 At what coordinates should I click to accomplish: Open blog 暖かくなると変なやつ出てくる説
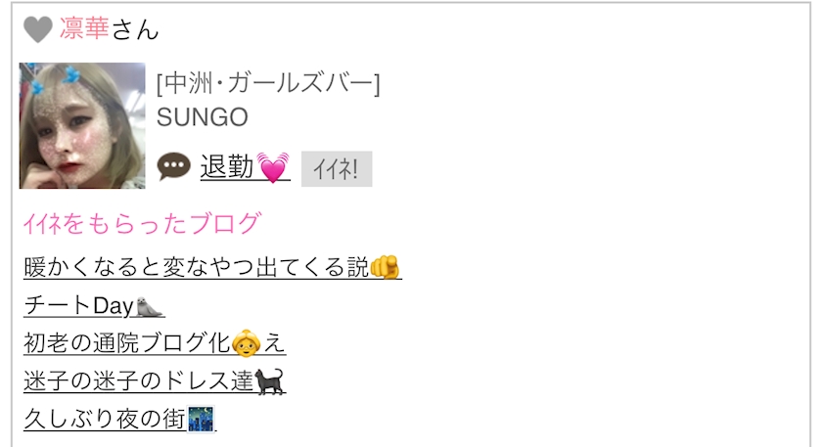(x=212, y=267)
